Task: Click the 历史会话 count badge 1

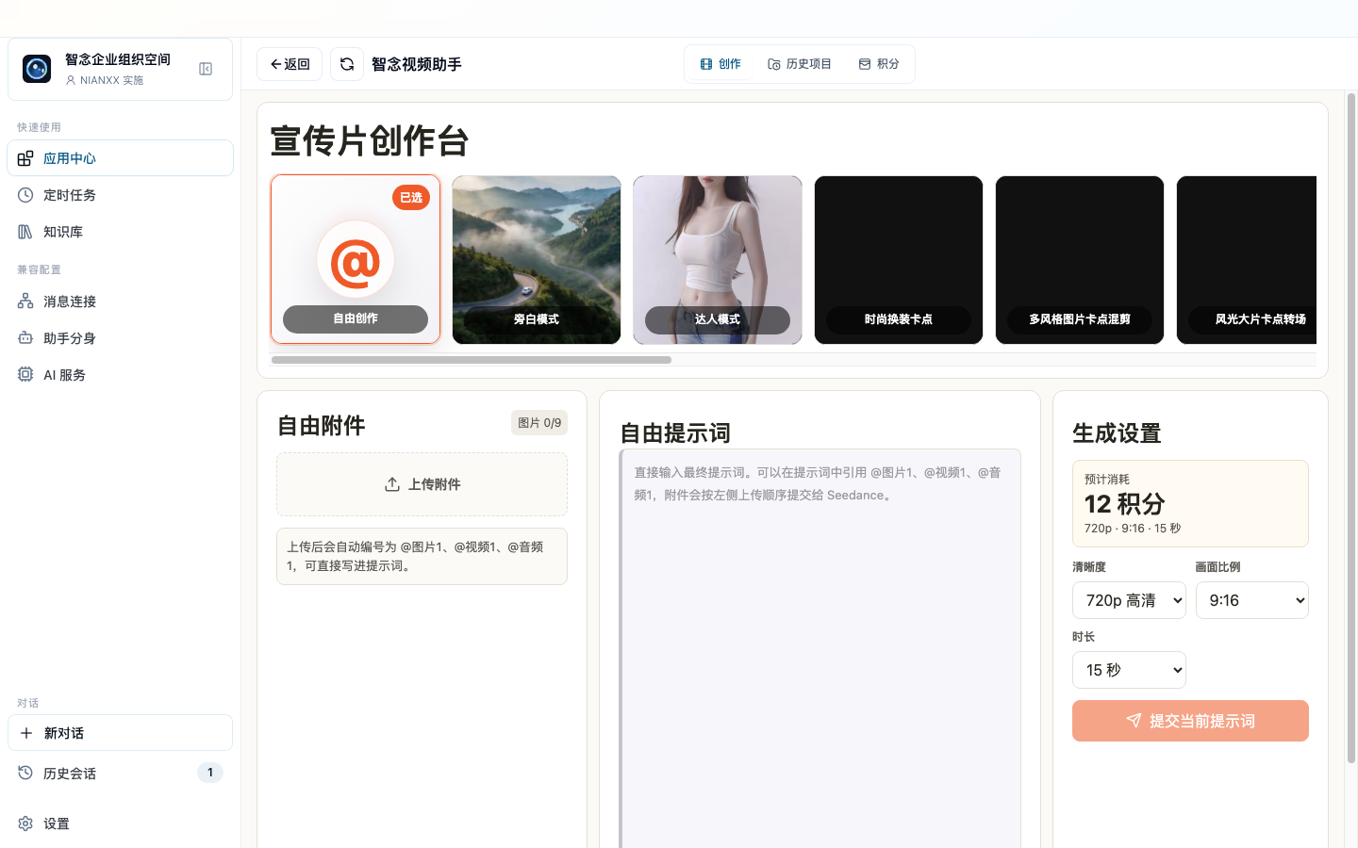Action: point(209,773)
